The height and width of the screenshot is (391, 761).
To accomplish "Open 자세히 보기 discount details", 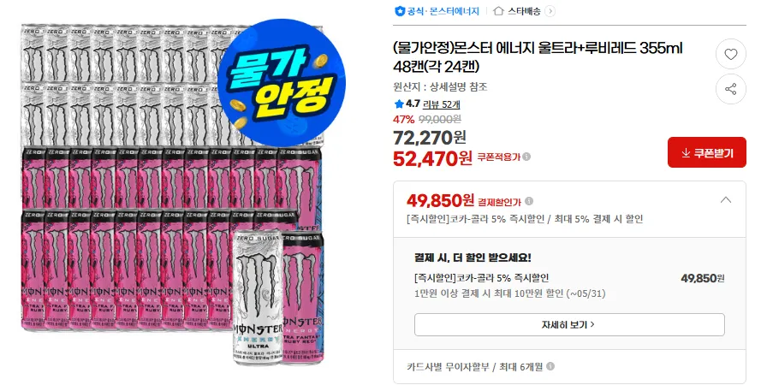I will (x=569, y=324).
